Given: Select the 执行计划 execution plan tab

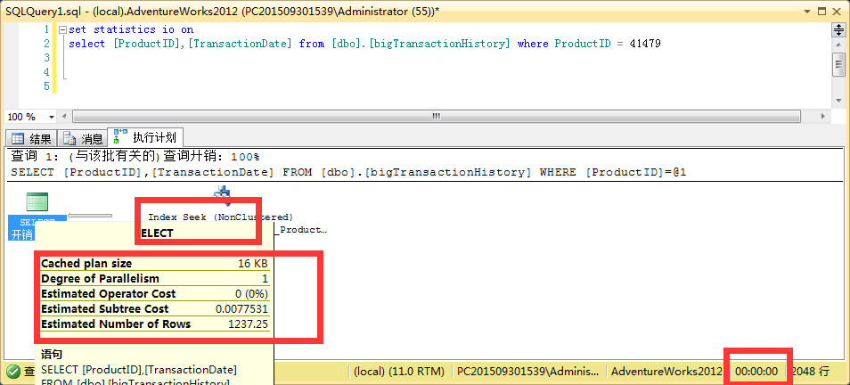Looking at the screenshot, I should click(x=145, y=136).
